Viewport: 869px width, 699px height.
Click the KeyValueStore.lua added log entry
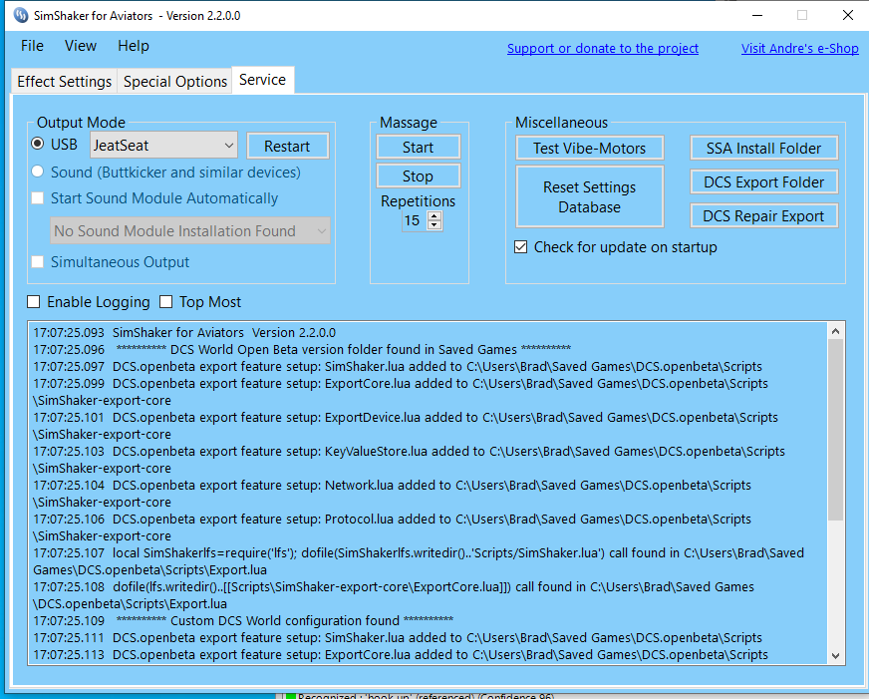[x=409, y=460]
